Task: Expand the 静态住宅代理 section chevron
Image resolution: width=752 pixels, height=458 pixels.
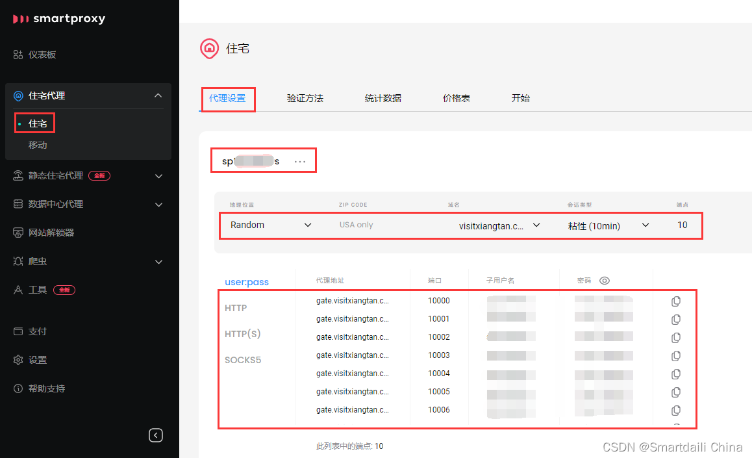Action: coord(158,176)
